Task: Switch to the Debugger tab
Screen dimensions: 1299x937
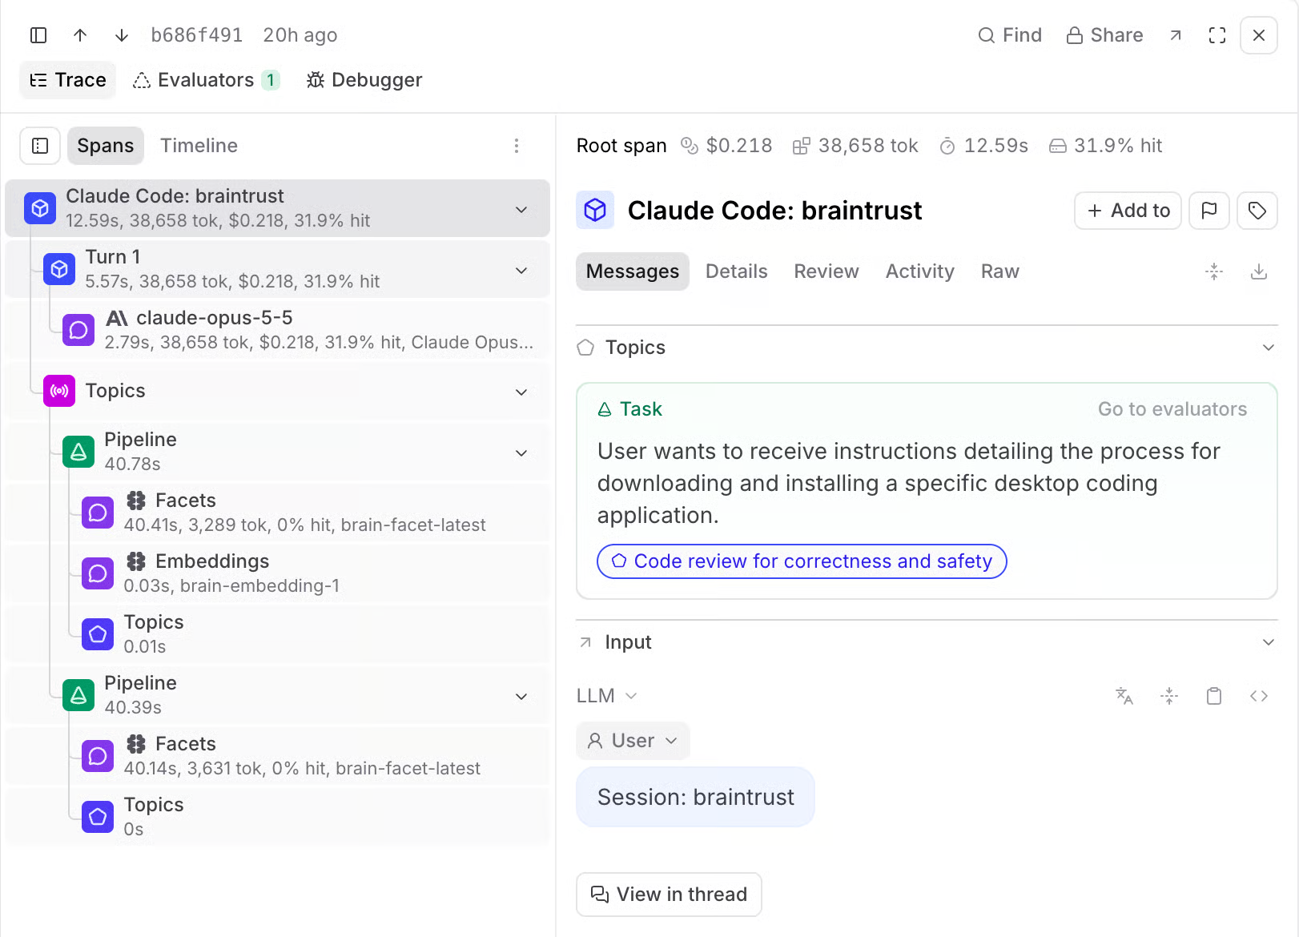Action: click(364, 80)
